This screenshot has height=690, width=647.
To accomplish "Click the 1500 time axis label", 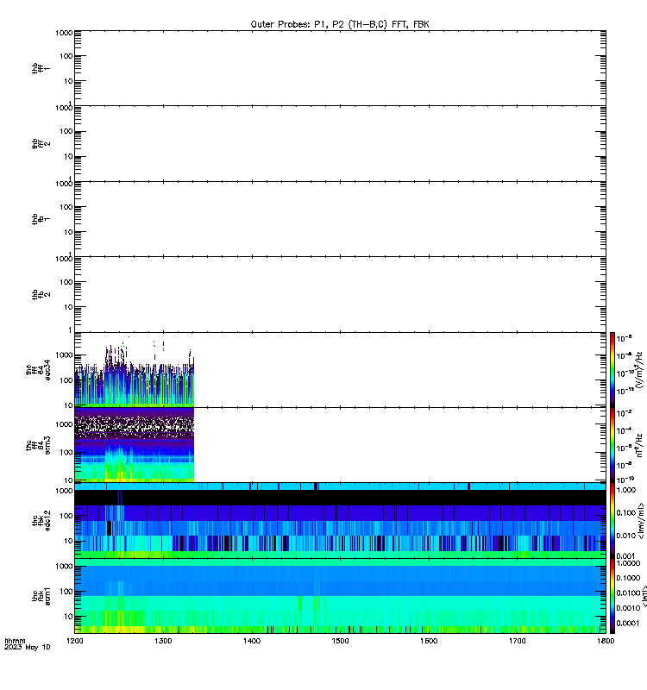I will (x=340, y=641).
